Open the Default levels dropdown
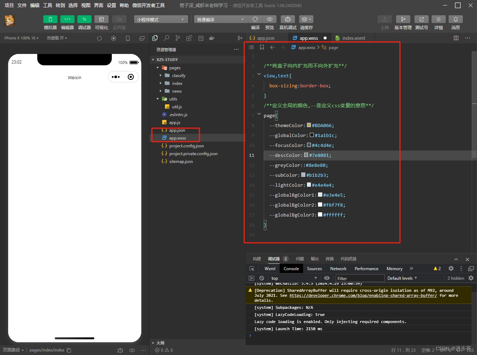Screen dimensions: 477x355 tap(402, 278)
